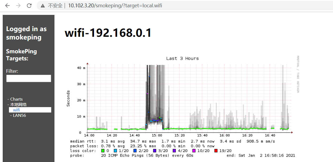333x162 pixels.
Task: Click the 'Filter:' label
Action: pos(12,71)
